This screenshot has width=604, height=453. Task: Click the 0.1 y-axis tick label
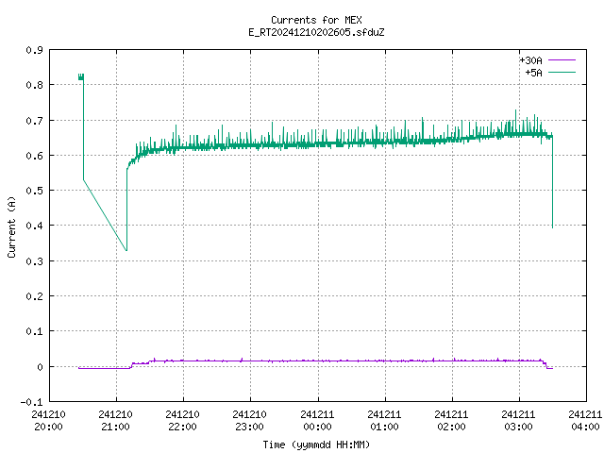coord(34,331)
